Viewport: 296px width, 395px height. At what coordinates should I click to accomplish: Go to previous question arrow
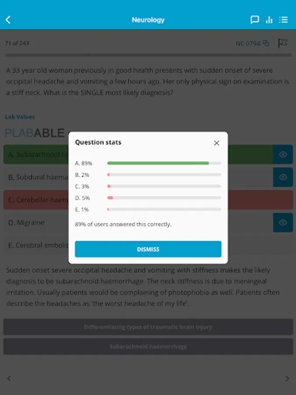(9, 378)
